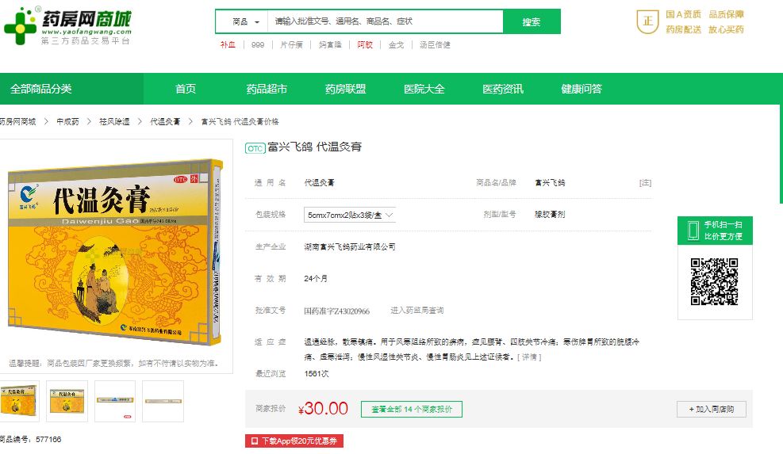Viewport: 783px width, 454px height.
Task: Click 查看全部 14 个商家报价 button
Action: coord(412,409)
